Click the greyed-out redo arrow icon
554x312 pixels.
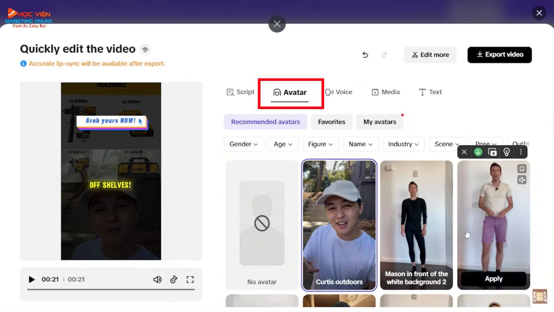coord(384,55)
